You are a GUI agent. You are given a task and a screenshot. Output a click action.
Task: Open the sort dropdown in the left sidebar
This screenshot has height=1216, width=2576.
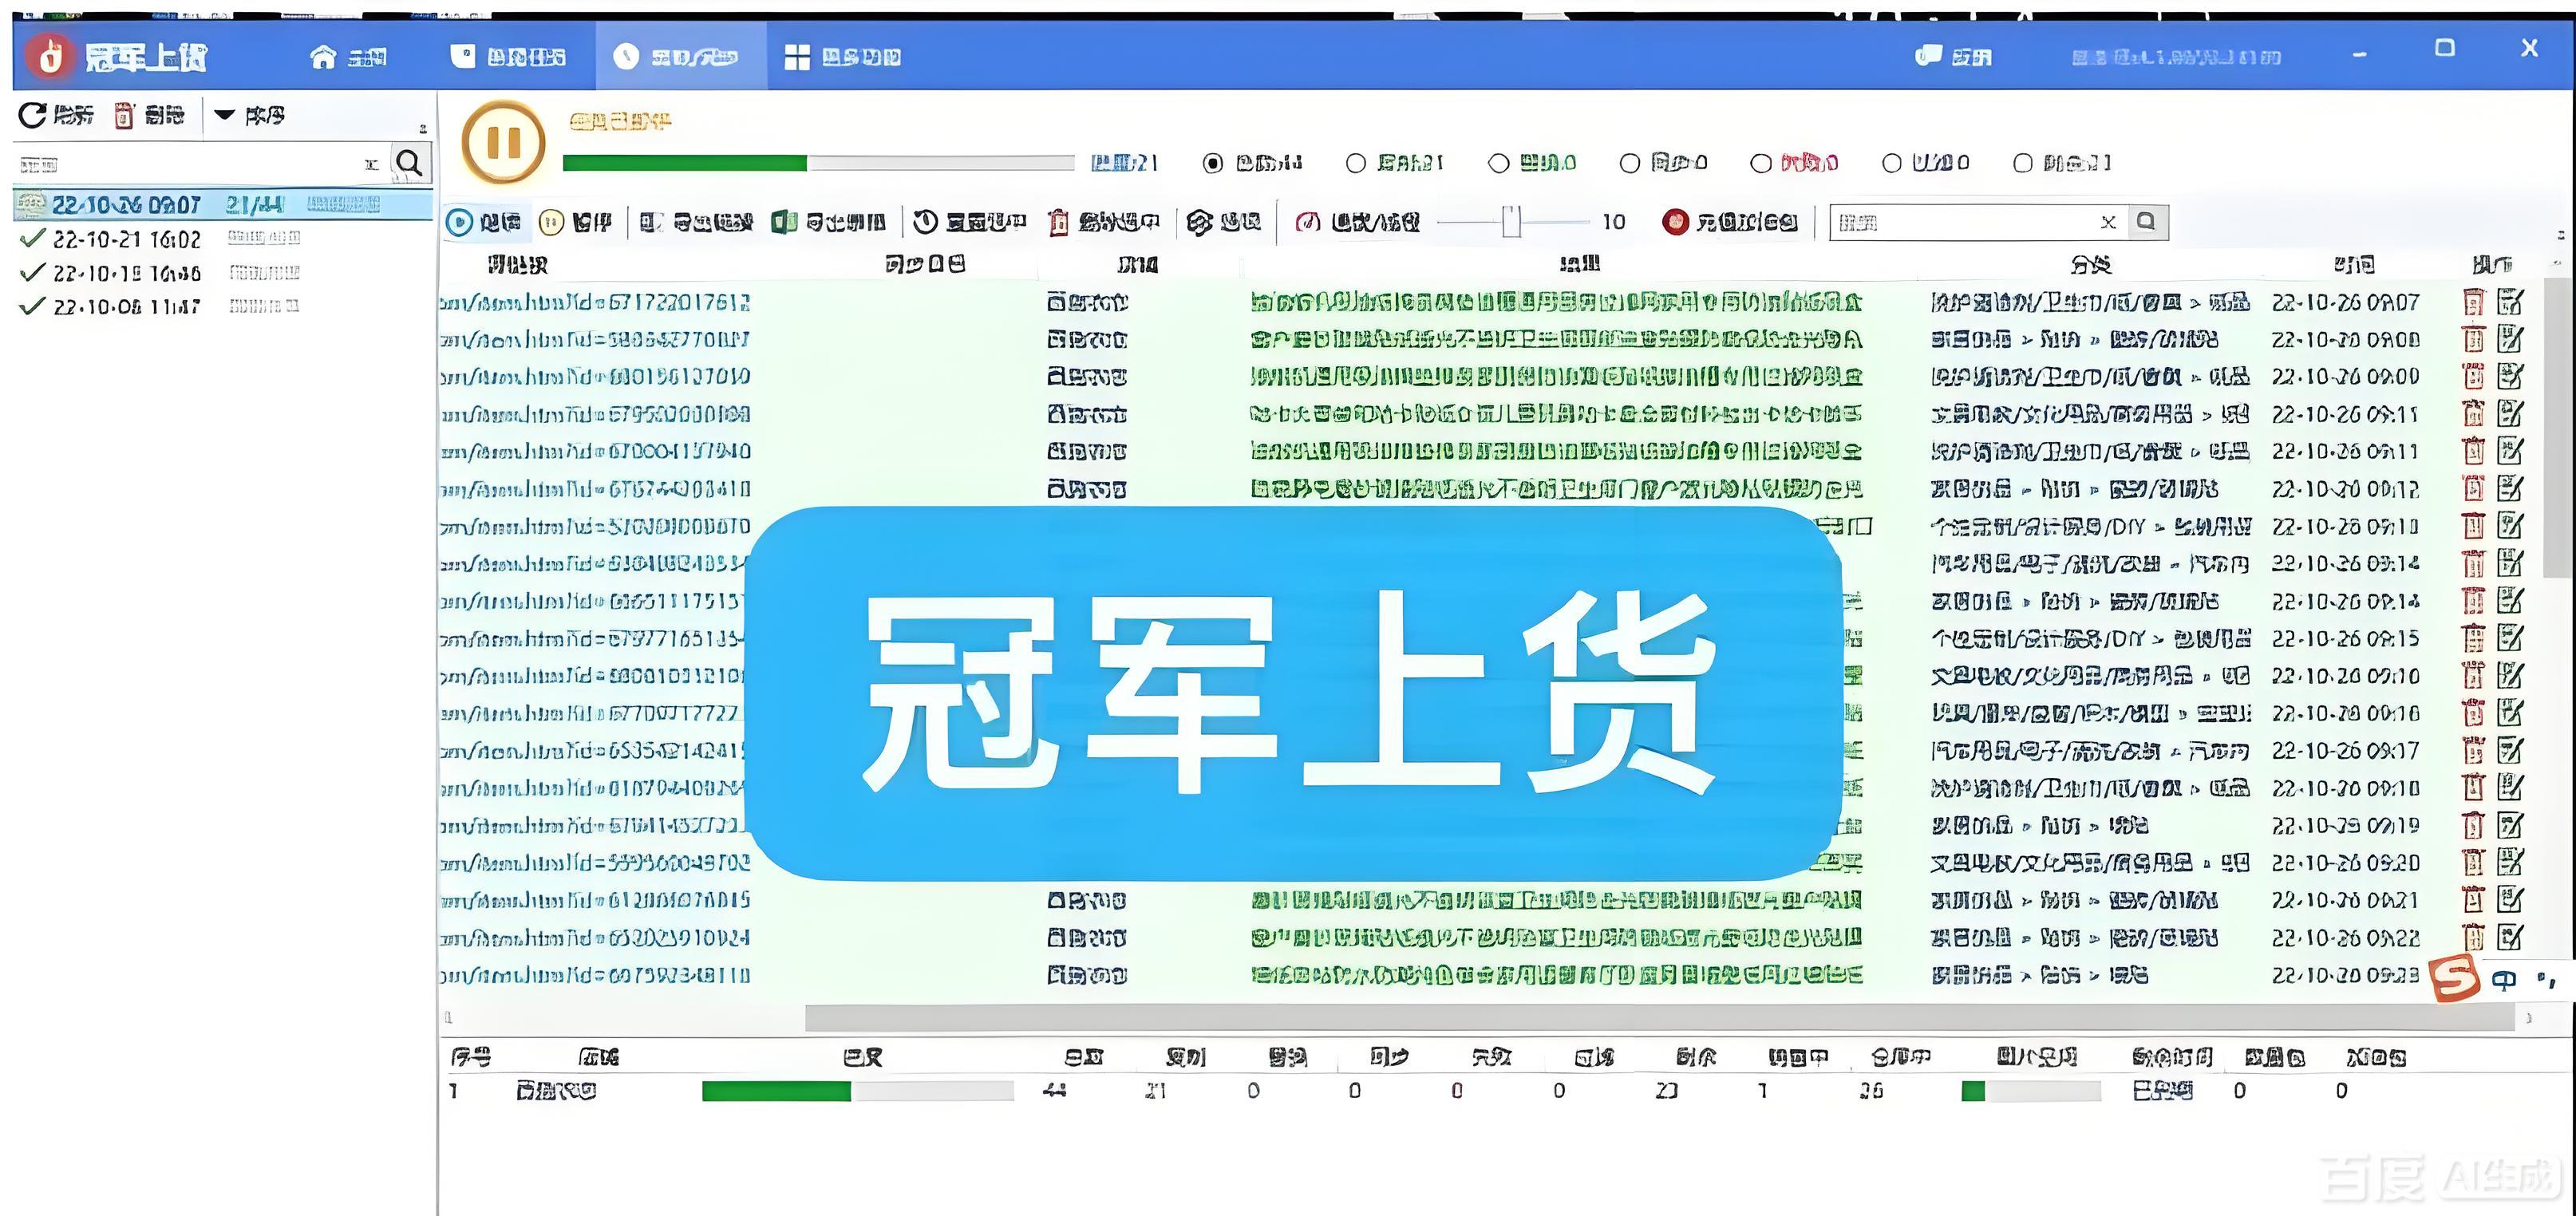[226, 114]
